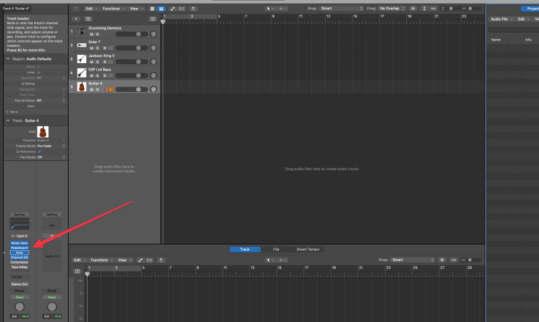
Task: Open the Smart Tempo tab
Action: tap(308, 249)
